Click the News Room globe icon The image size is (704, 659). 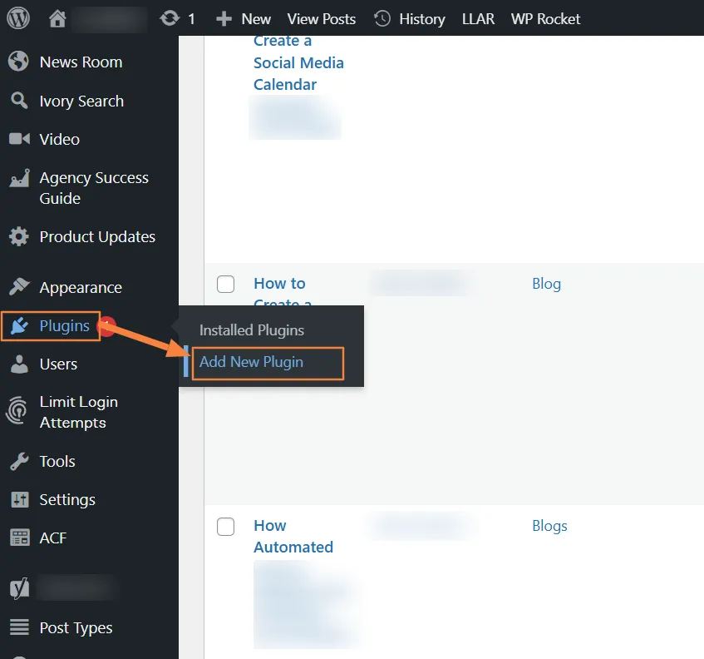coord(17,62)
